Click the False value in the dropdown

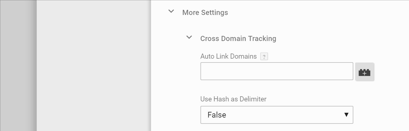point(217,115)
